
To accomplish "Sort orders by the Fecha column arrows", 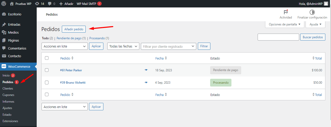I will click(x=166, y=58).
